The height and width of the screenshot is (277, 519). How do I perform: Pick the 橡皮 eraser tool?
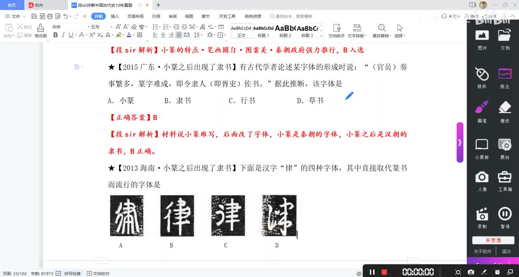click(x=505, y=112)
